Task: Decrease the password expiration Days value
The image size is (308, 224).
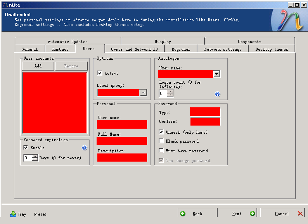Action: [x=35, y=160]
